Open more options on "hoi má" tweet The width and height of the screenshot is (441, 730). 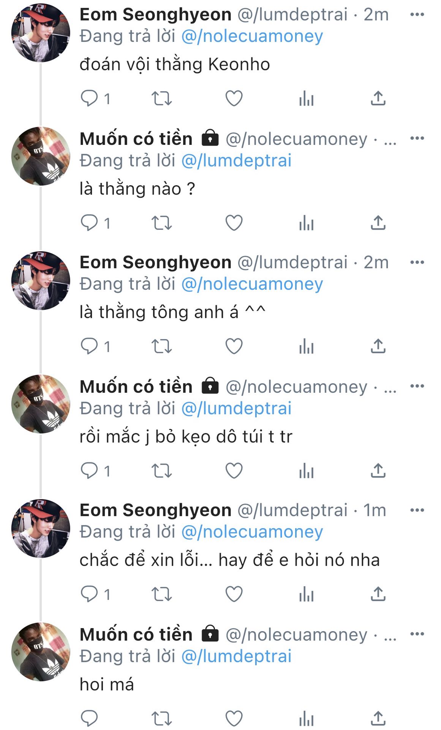pos(417,634)
